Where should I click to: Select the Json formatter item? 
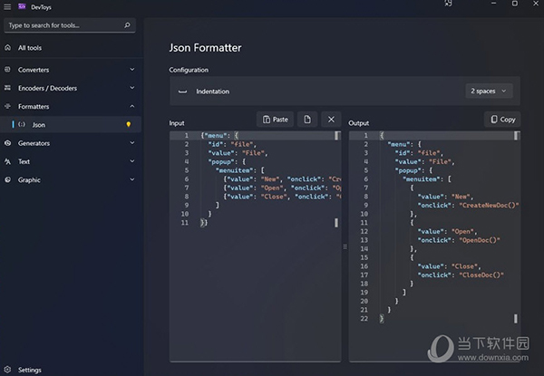71,124
